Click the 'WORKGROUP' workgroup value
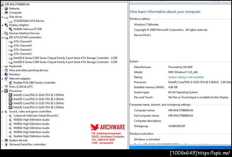 (x=177, y=126)
